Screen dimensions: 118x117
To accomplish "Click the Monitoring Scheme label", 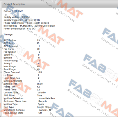I will tap(14, 110).
